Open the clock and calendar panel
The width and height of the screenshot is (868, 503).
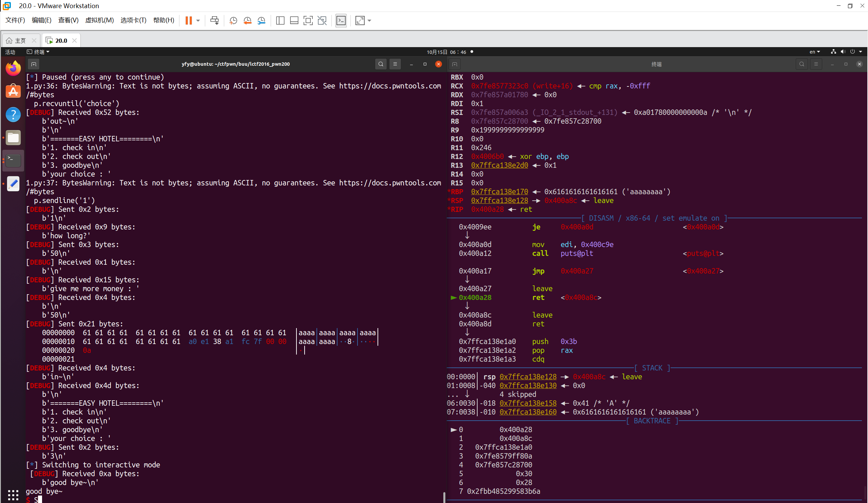click(446, 52)
